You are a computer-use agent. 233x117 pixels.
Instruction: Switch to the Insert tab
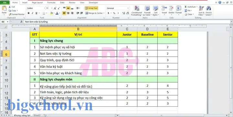coord(25,3)
